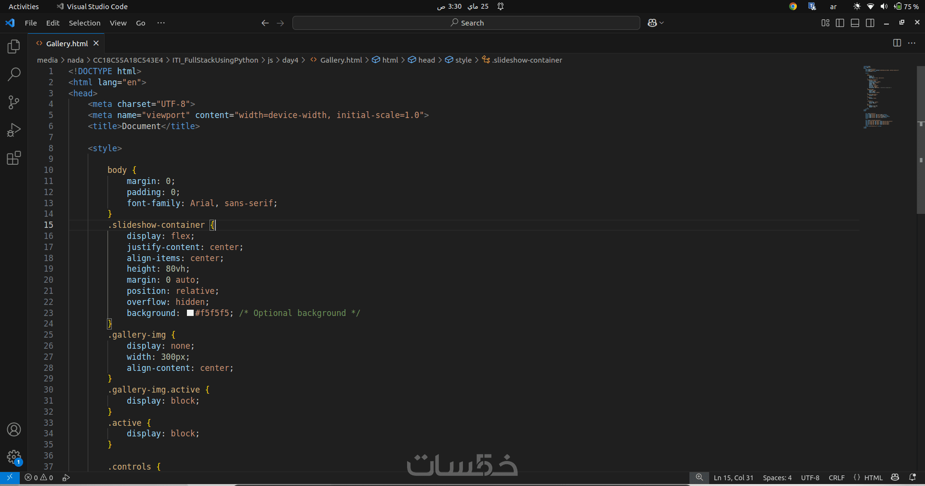Open the Wi-Fi network indicator
925x486 pixels.
(x=871, y=6)
